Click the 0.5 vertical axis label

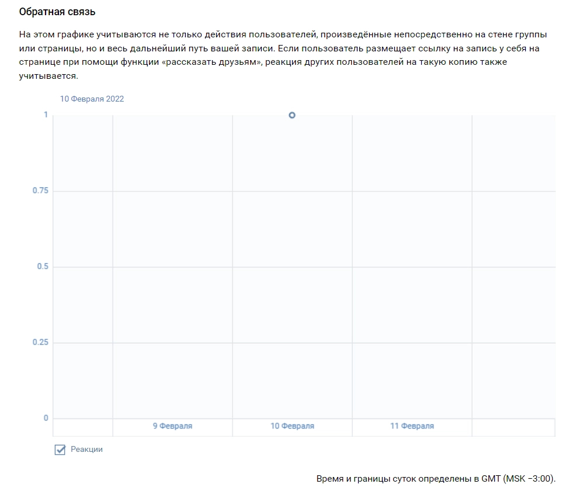pyautogui.click(x=43, y=267)
